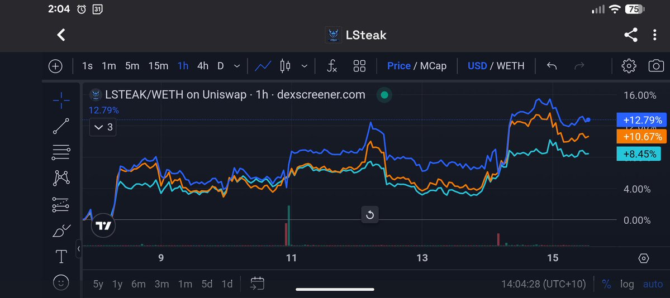Select the 5m timeframe

132,66
